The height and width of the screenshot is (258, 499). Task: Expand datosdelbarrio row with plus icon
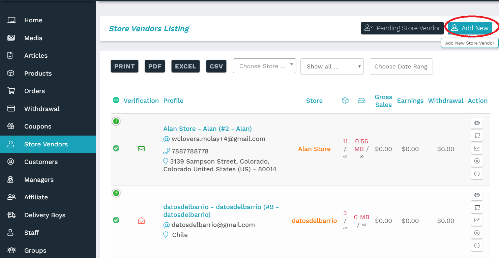point(116,193)
